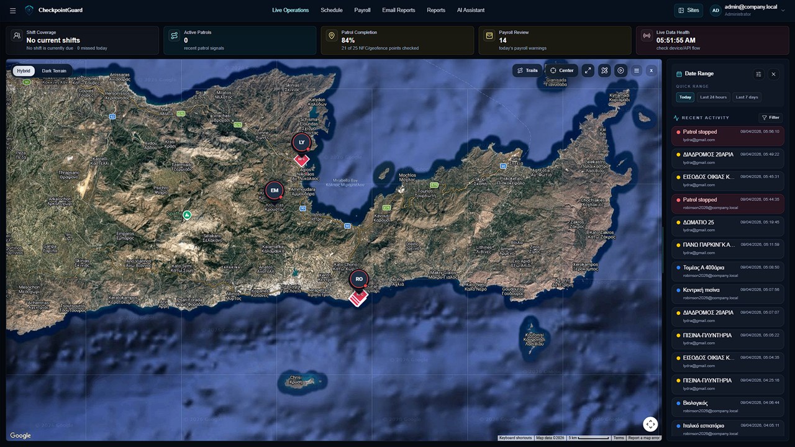Select the Hybrid map style
The image size is (795, 447).
24,71
